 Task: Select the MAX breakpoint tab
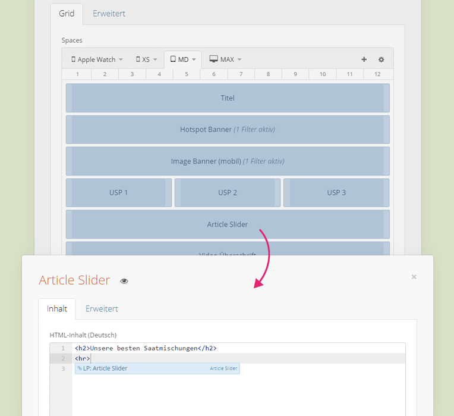(x=225, y=59)
